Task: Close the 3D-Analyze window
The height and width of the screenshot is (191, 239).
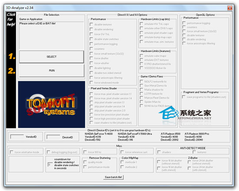Action: coord(230,8)
